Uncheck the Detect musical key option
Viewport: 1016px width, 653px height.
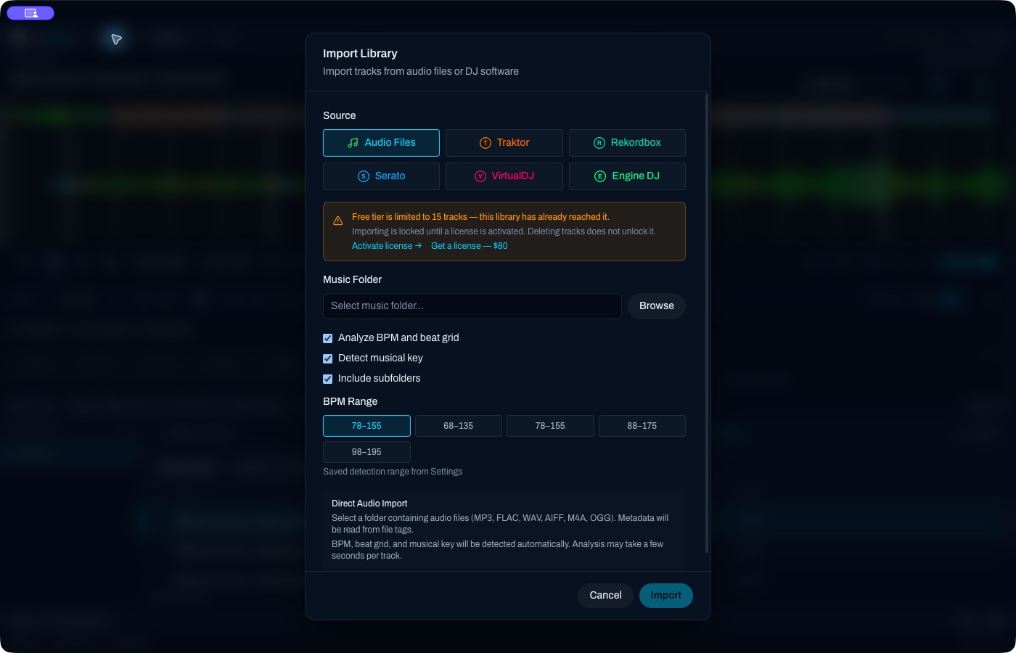point(328,358)
